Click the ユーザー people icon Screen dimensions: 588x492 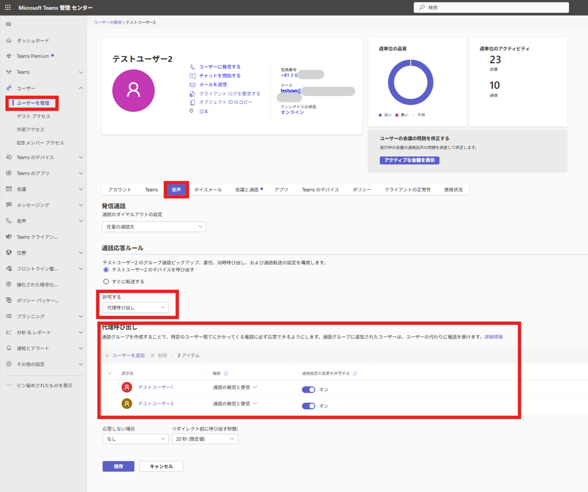[8, 88]
